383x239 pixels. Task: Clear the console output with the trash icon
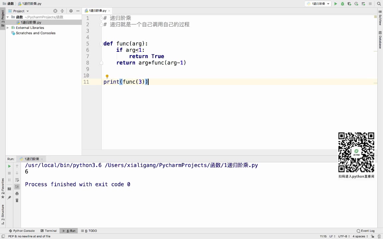pos(17,200)
